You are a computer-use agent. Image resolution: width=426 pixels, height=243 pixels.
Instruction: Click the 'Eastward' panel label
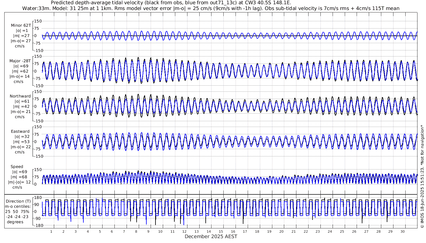coord(20,132)
